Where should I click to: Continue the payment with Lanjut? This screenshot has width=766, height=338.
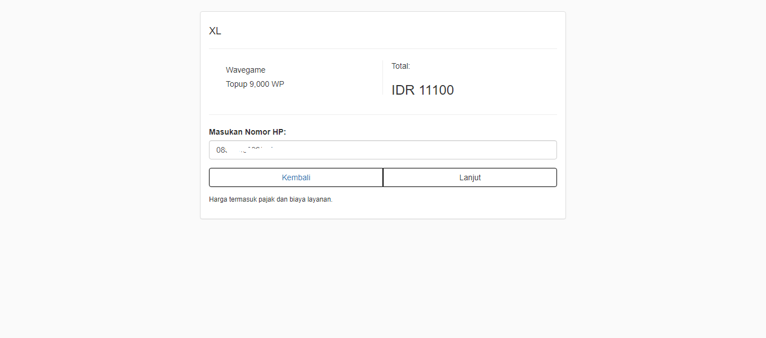point(470,177)
